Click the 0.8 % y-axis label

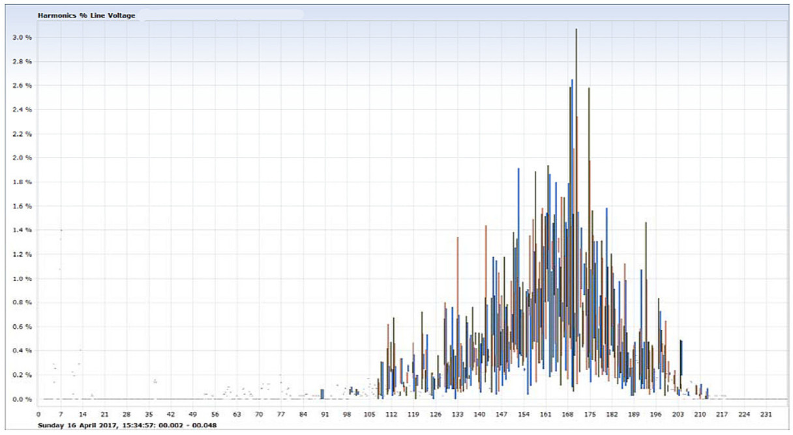pos(22,302)
